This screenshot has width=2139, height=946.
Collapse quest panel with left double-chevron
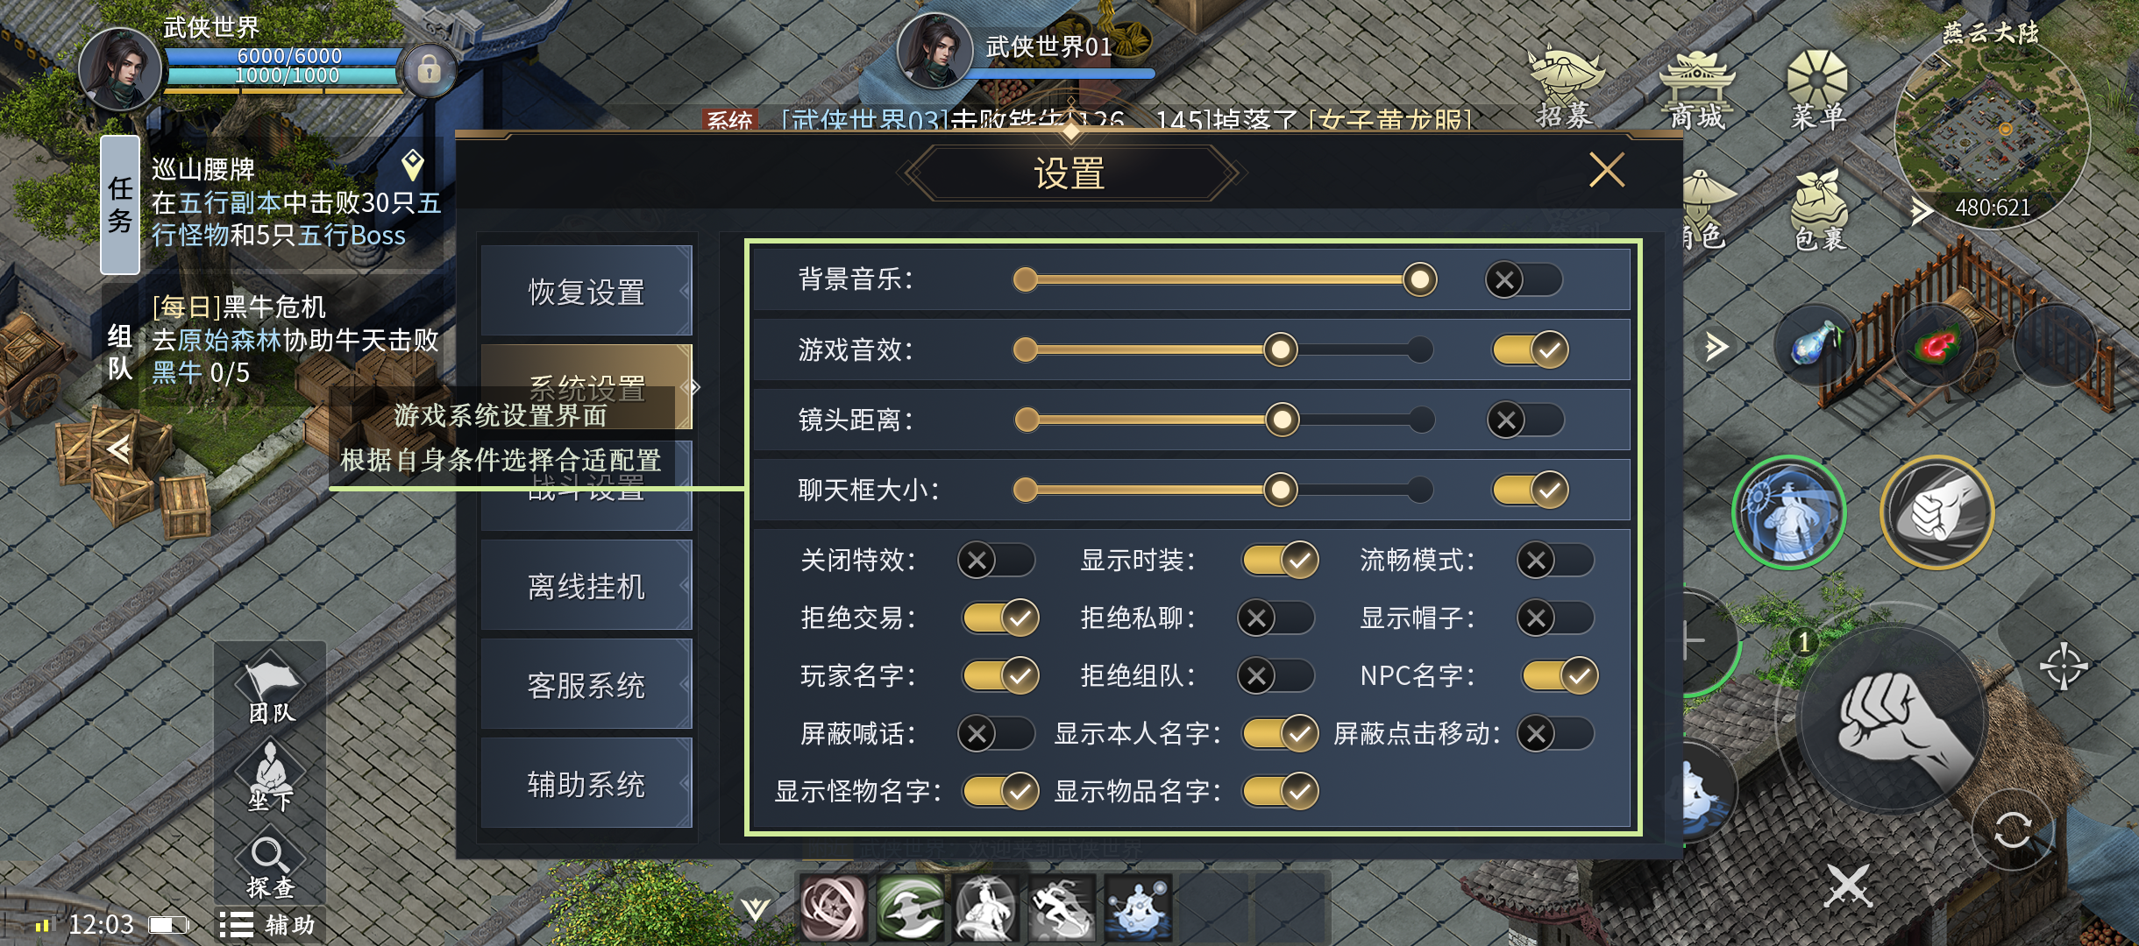click(118, 449)
